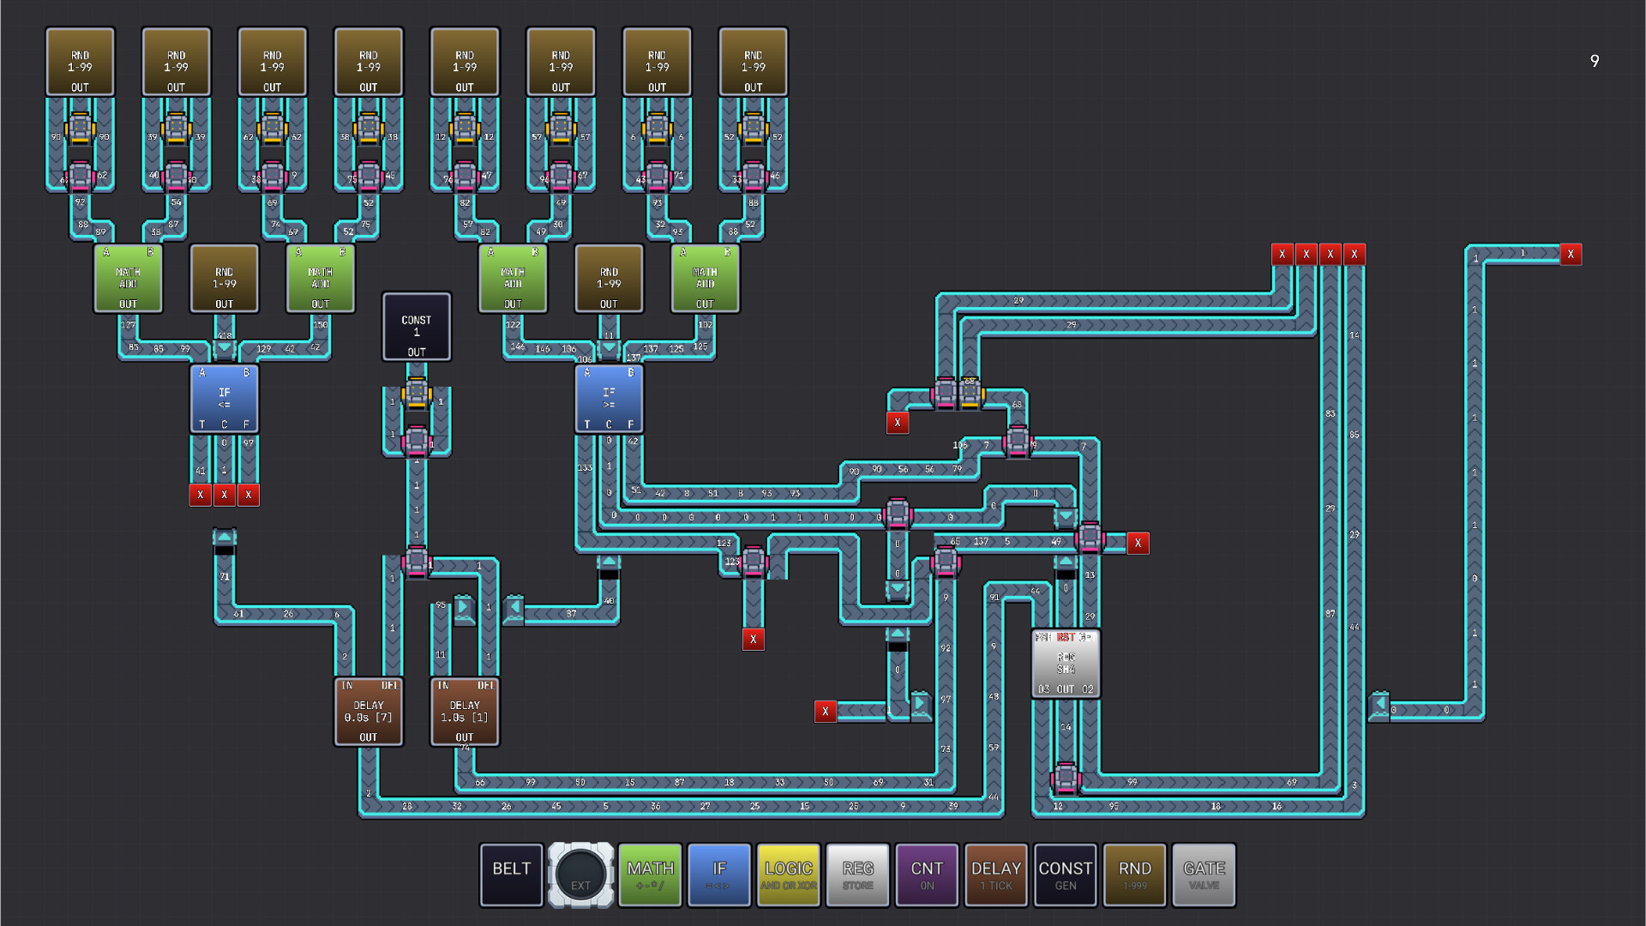Screen dimensions: 1646x926
Task: Select the round EXT module tool
Action: (x=581, y=875)
